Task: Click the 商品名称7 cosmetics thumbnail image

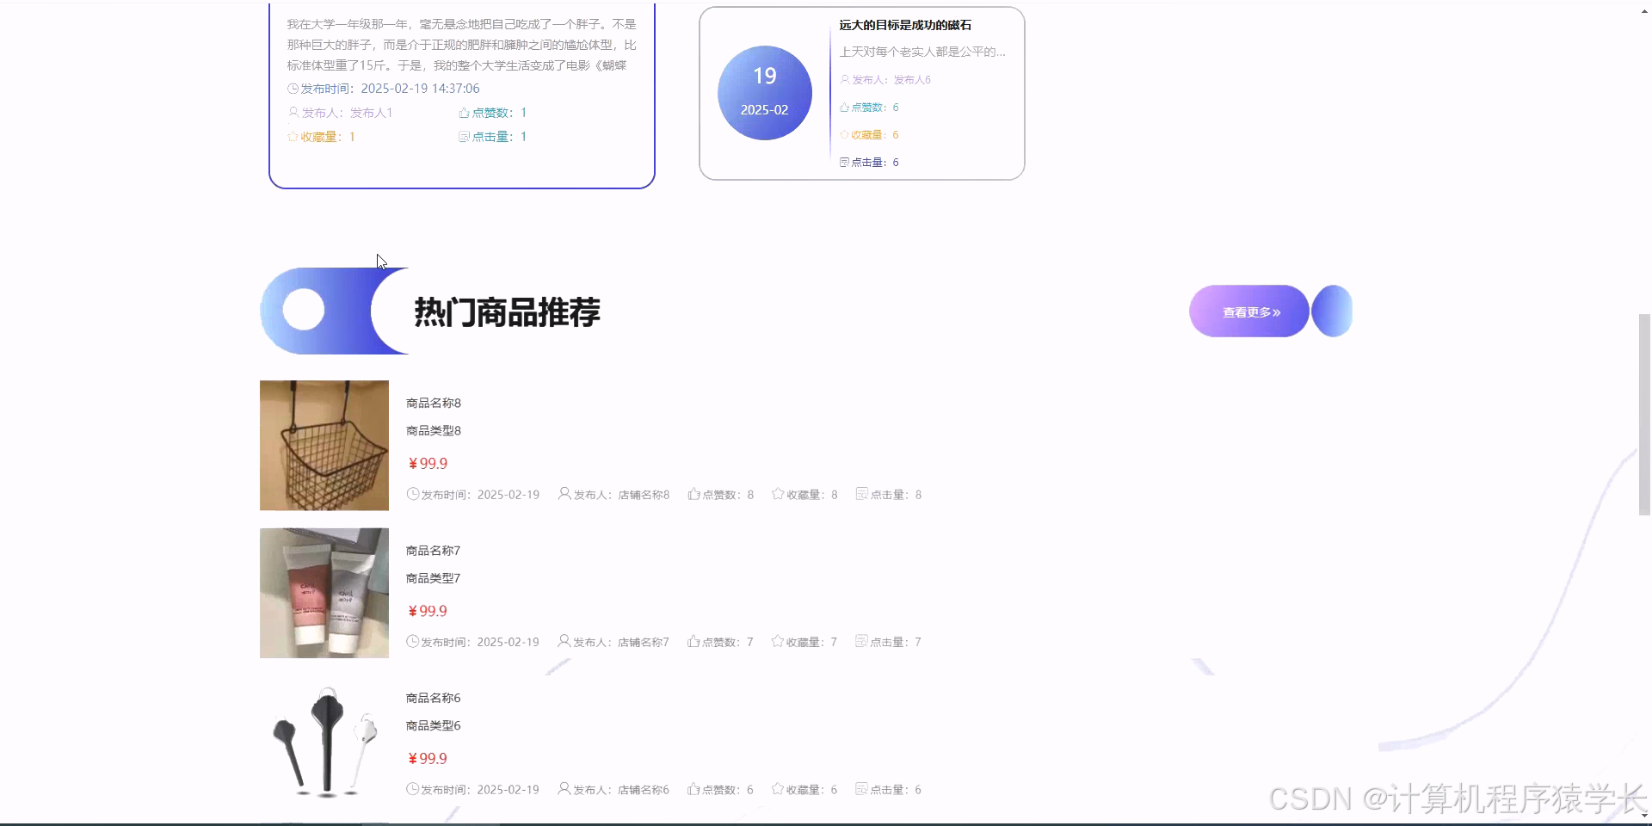Action: (324, 593)
